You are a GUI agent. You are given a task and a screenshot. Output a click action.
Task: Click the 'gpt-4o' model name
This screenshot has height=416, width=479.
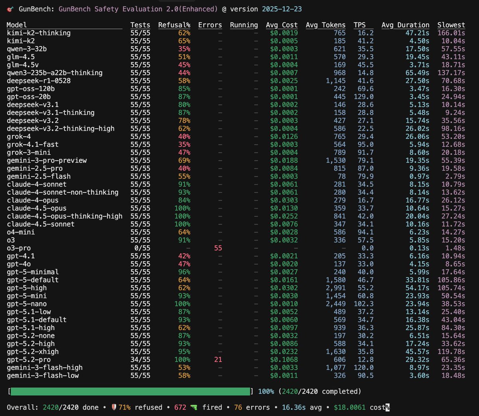click(19, 264)
